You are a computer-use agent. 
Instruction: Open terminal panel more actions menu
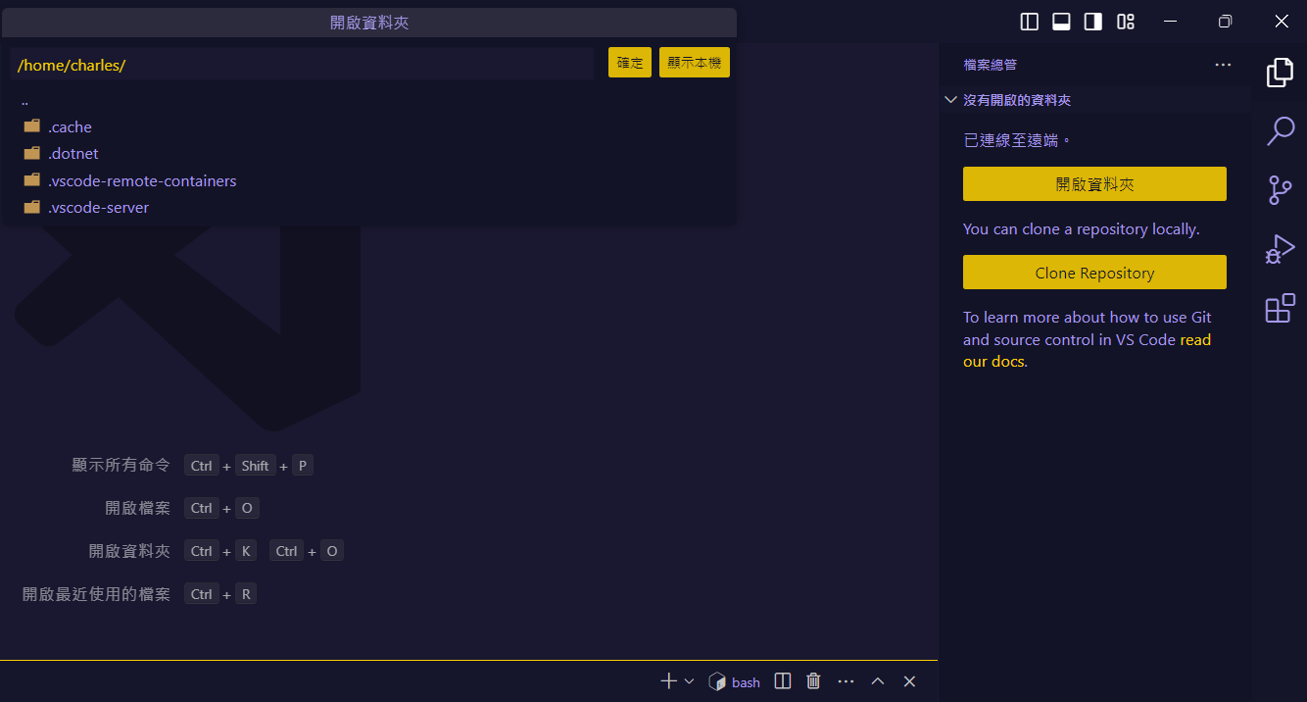pyautogui.click(x=846, y=681)
